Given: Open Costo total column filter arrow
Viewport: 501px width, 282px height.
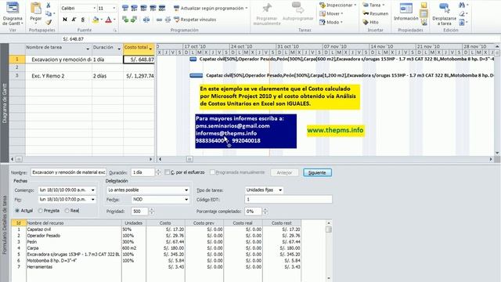Looking at the screenshot, I should pos(150,49).
